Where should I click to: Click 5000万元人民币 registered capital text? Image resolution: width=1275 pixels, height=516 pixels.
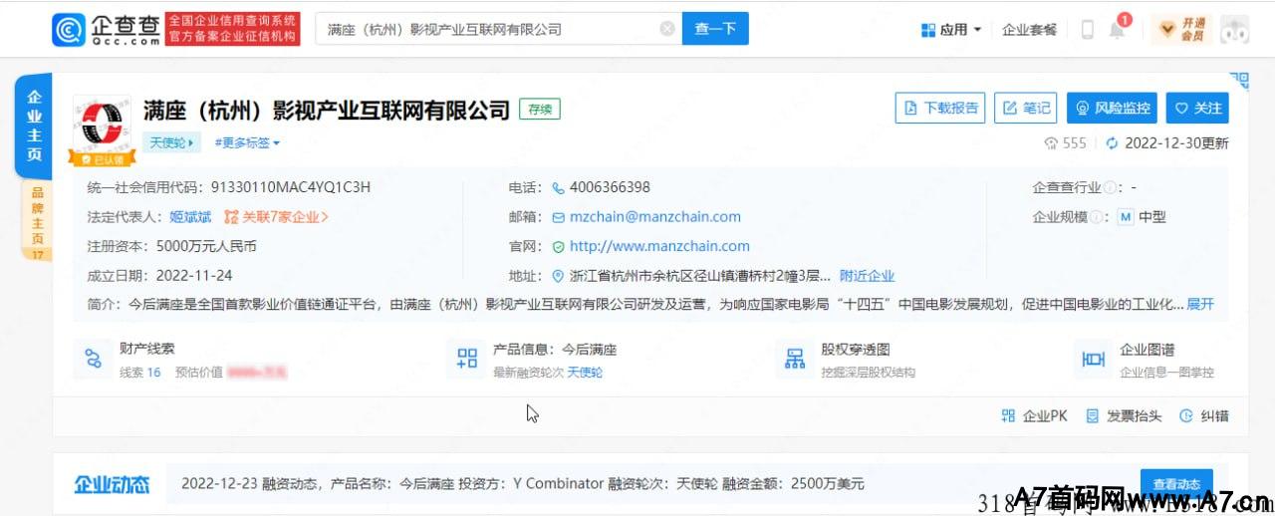click(x=206, y=246)
